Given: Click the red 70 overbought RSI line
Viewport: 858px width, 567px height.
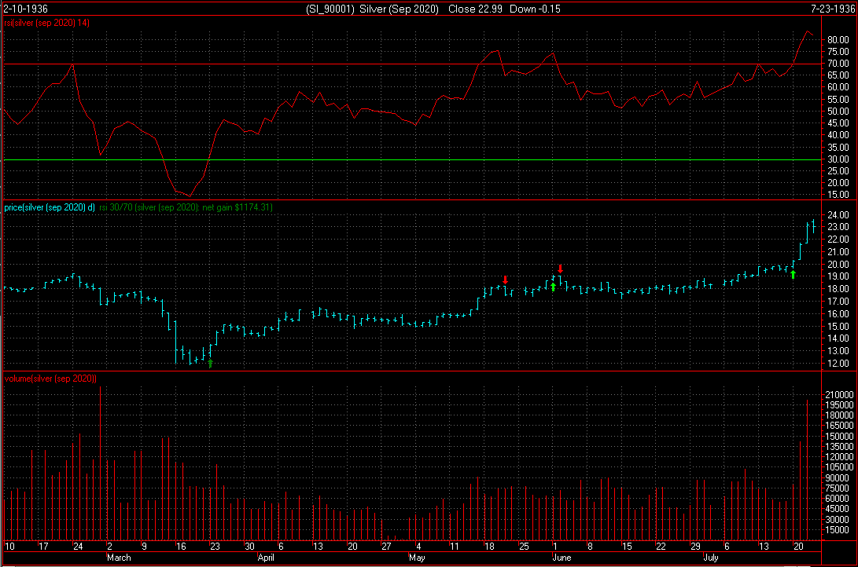Looking at the screenshot, I should (x=412, y=64).
